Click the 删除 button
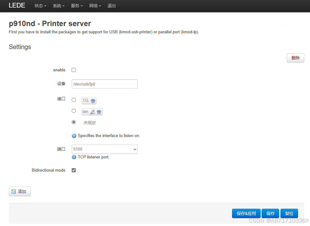The width and height of the screenshot is (310, 226). (x=295, y=58)
